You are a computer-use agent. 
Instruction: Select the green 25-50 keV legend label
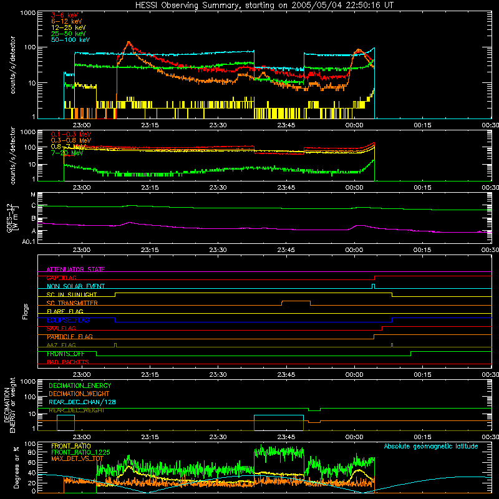[x=68, y=34]
